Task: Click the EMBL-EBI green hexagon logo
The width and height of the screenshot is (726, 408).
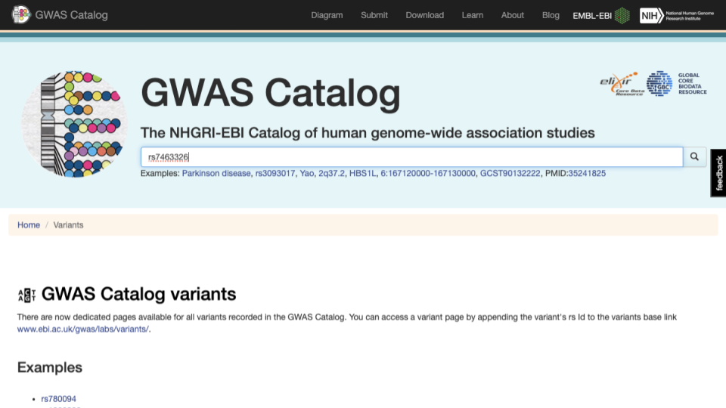Action: [x=622, y=16]
